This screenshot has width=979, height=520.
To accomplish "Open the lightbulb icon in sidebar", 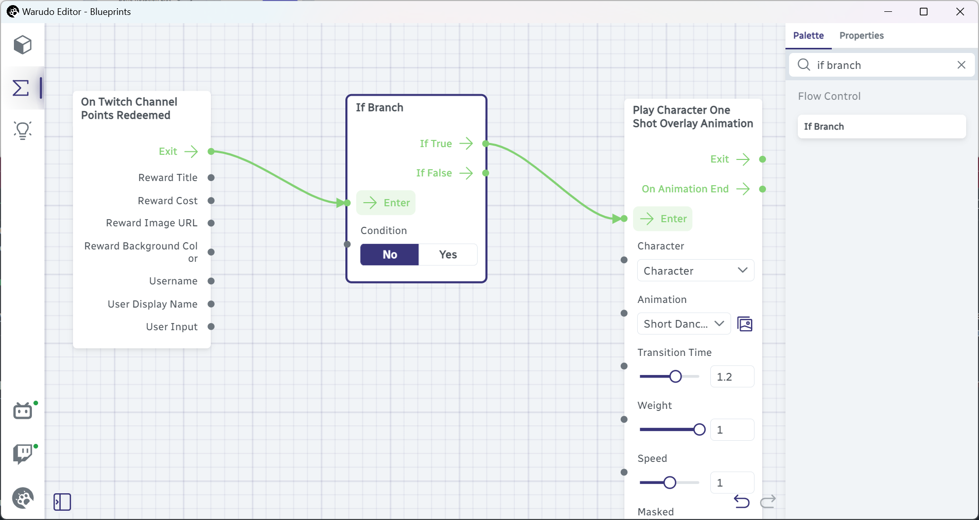I will tap(23, 131).
